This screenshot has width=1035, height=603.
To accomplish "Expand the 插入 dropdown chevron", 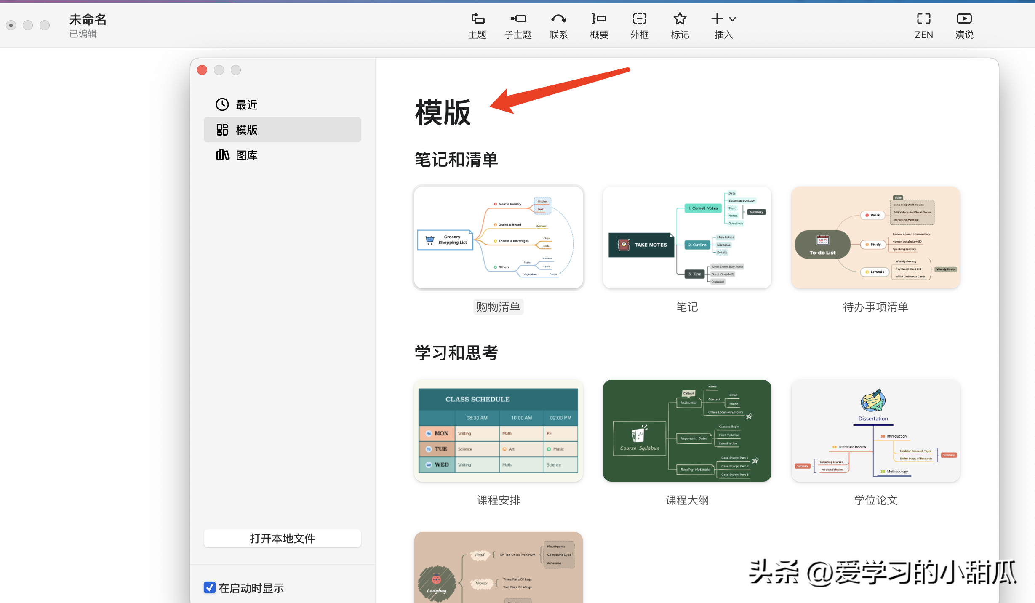I will point(733,19).
